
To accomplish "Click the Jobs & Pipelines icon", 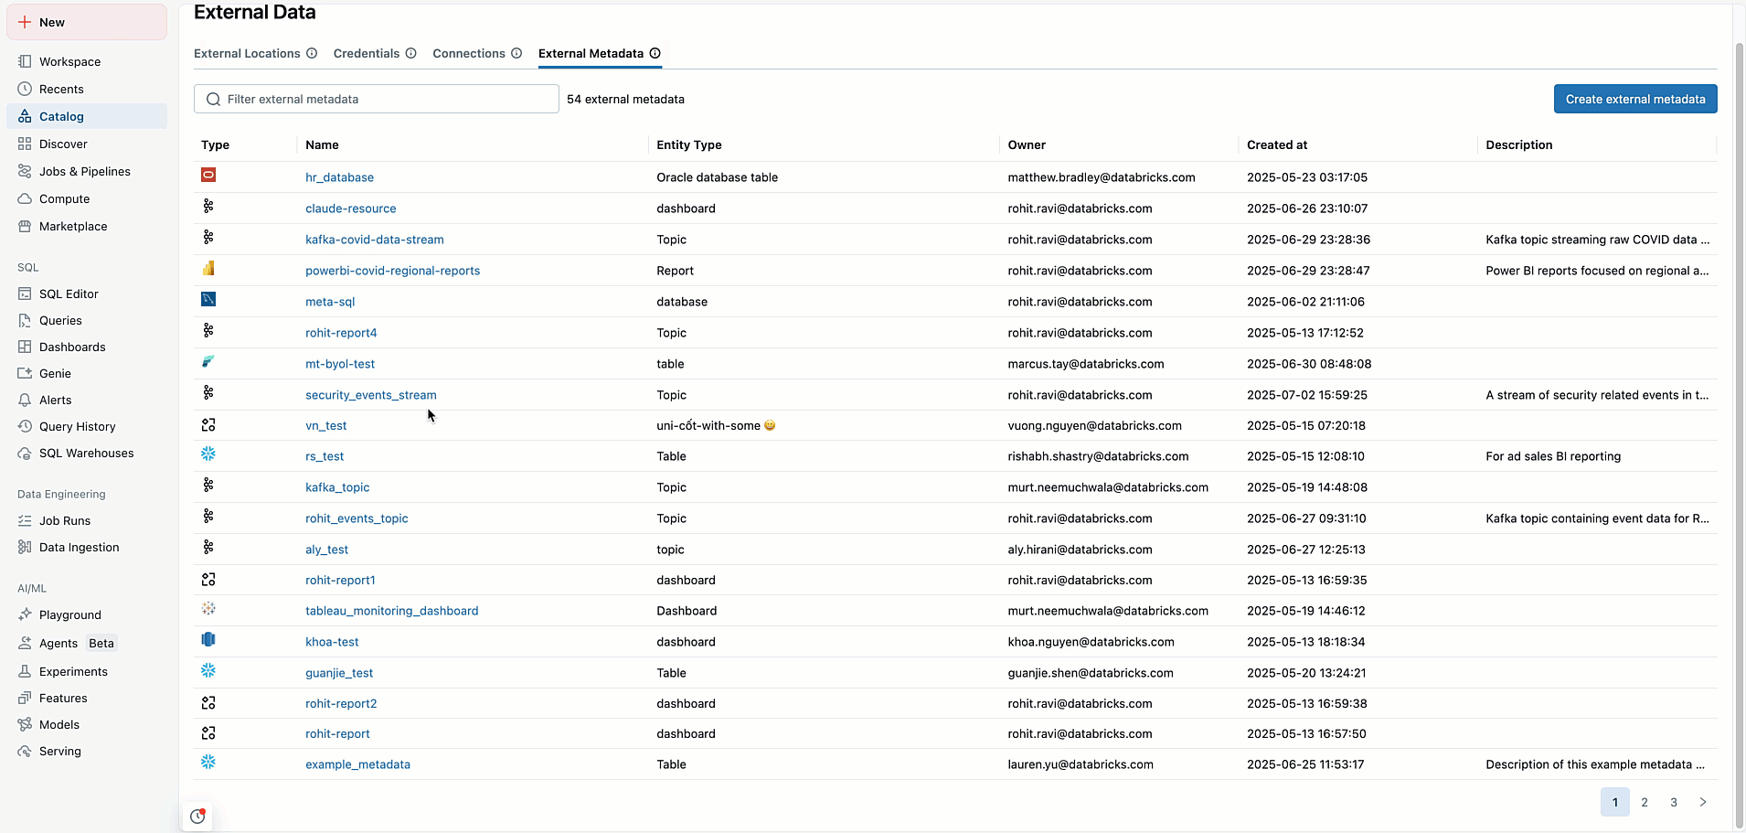I will [x=25, y=171].
